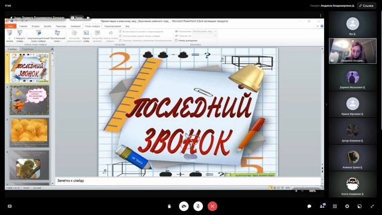Raise hand in the conference
Viewport: 382px width, 215px height.
click(170, 206)
